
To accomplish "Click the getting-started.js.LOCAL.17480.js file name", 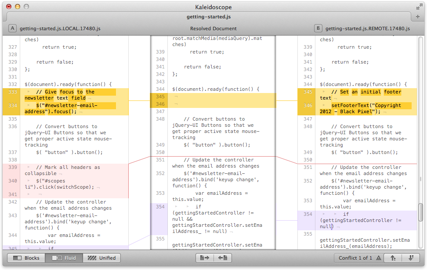I will click(60, 29).
